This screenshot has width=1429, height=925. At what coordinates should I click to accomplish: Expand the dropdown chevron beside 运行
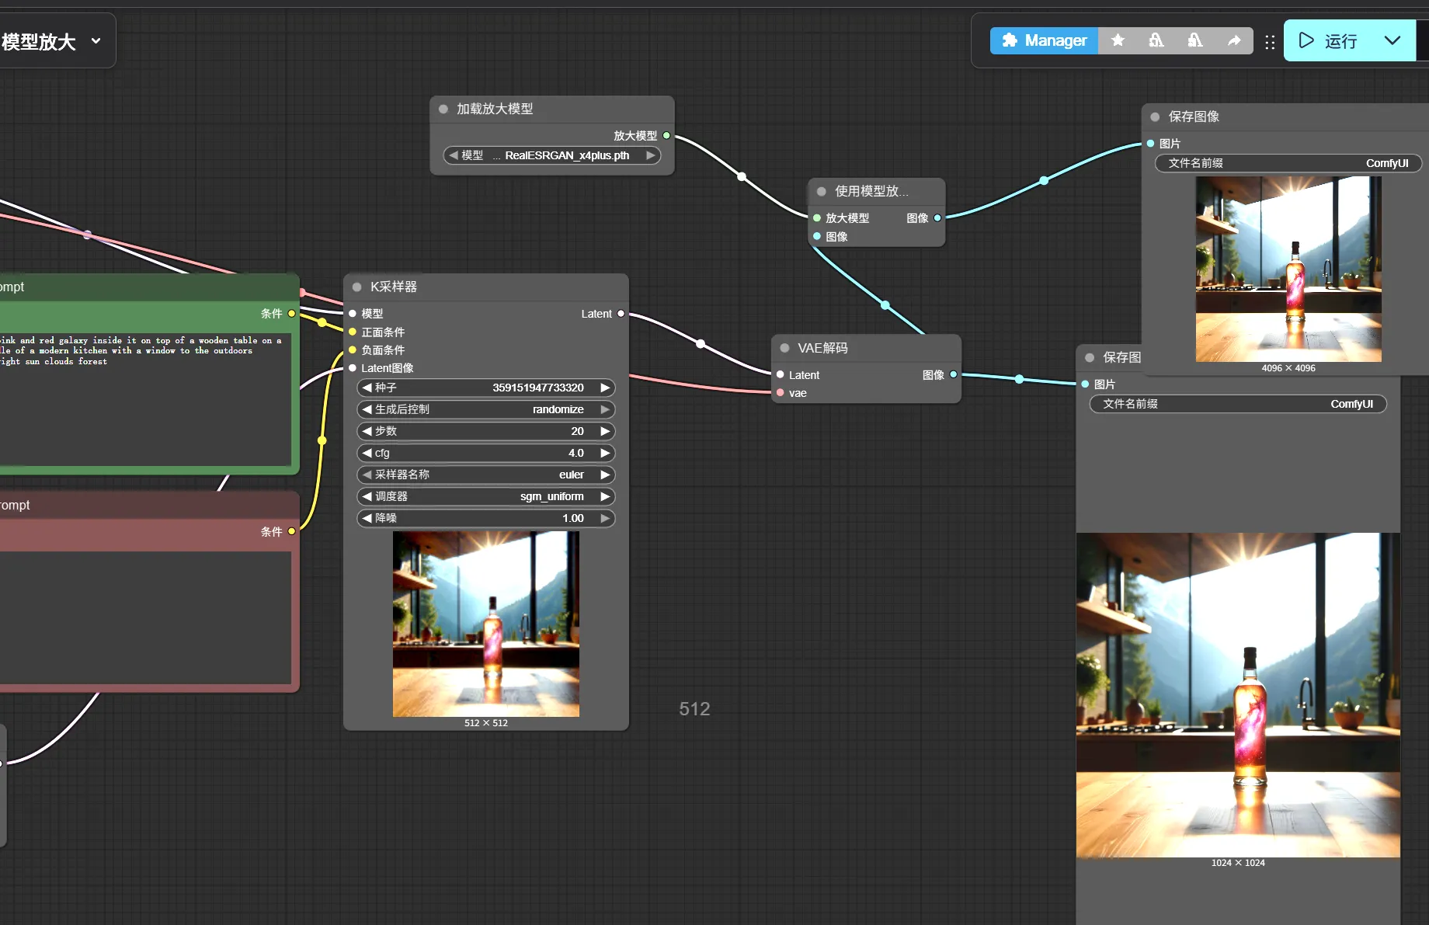coord(1392,40)
